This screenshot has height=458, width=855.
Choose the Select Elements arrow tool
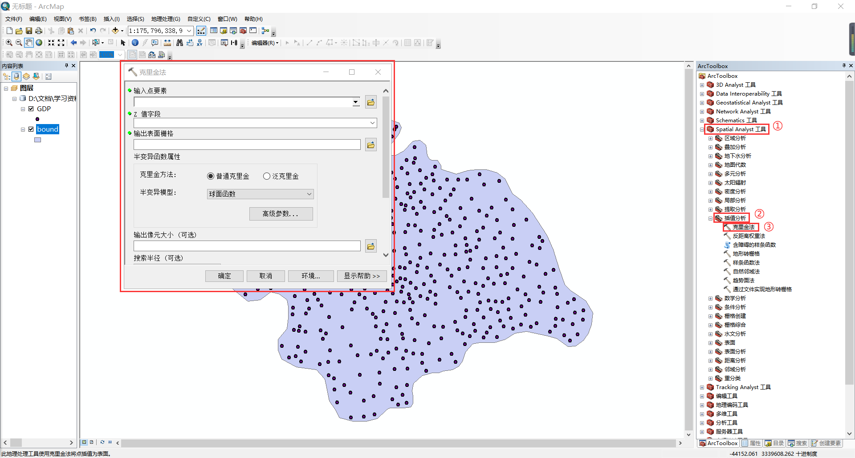(x=123, y=43)
